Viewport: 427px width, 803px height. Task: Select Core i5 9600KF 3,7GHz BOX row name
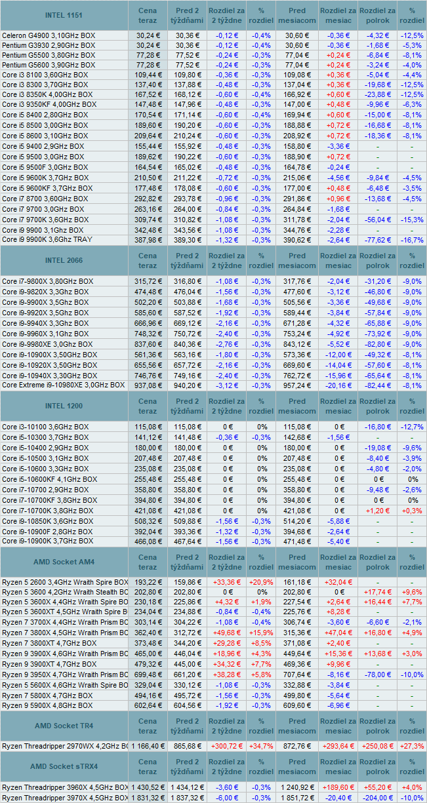tap(47, 187)
